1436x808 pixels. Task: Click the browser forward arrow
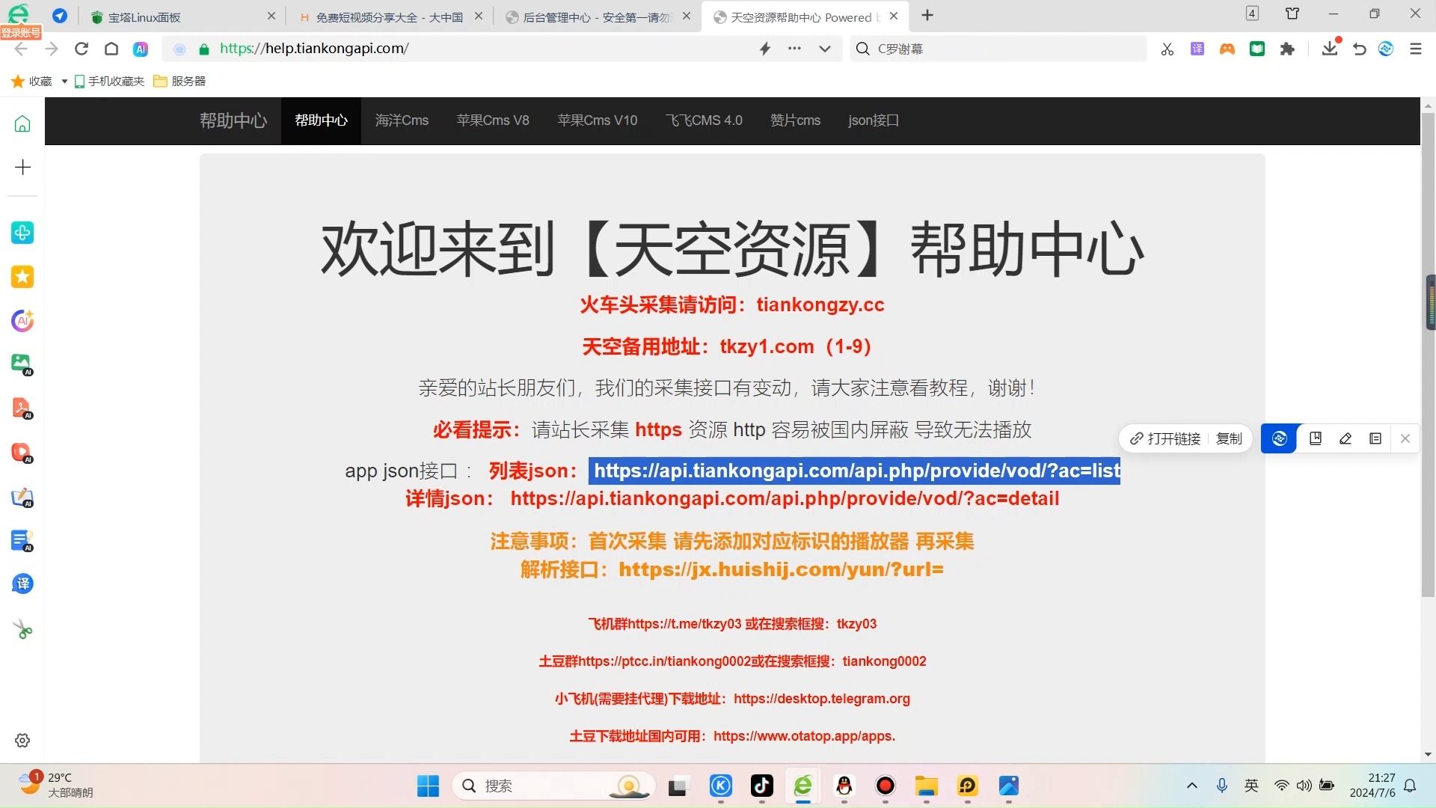(x=51, y=49)
